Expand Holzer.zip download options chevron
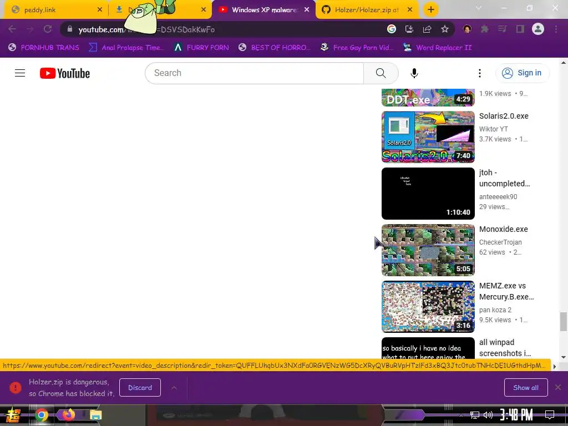Image resolution: width=568 pixels, height=426 pixels. [174, 388]
